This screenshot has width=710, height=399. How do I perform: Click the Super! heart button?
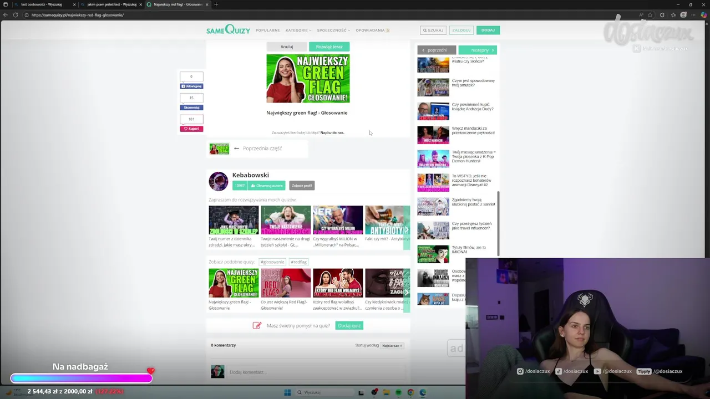click(191, 129)
